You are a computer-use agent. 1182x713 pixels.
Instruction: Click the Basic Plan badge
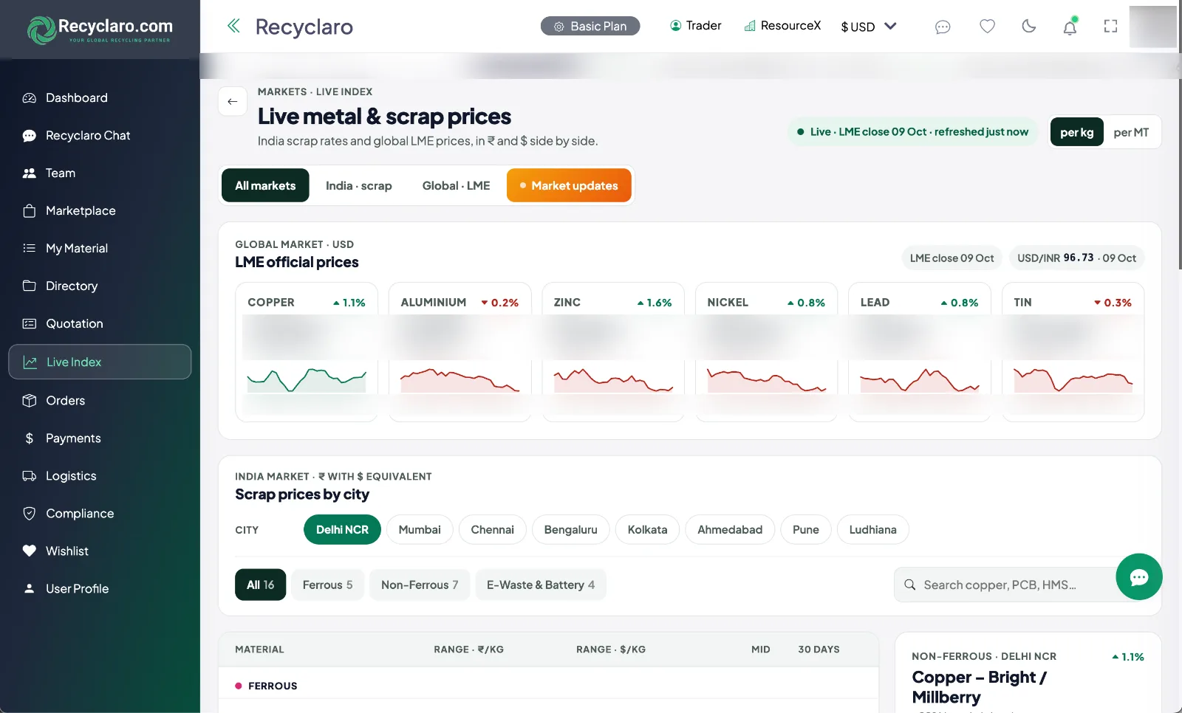tap(590, 26)
